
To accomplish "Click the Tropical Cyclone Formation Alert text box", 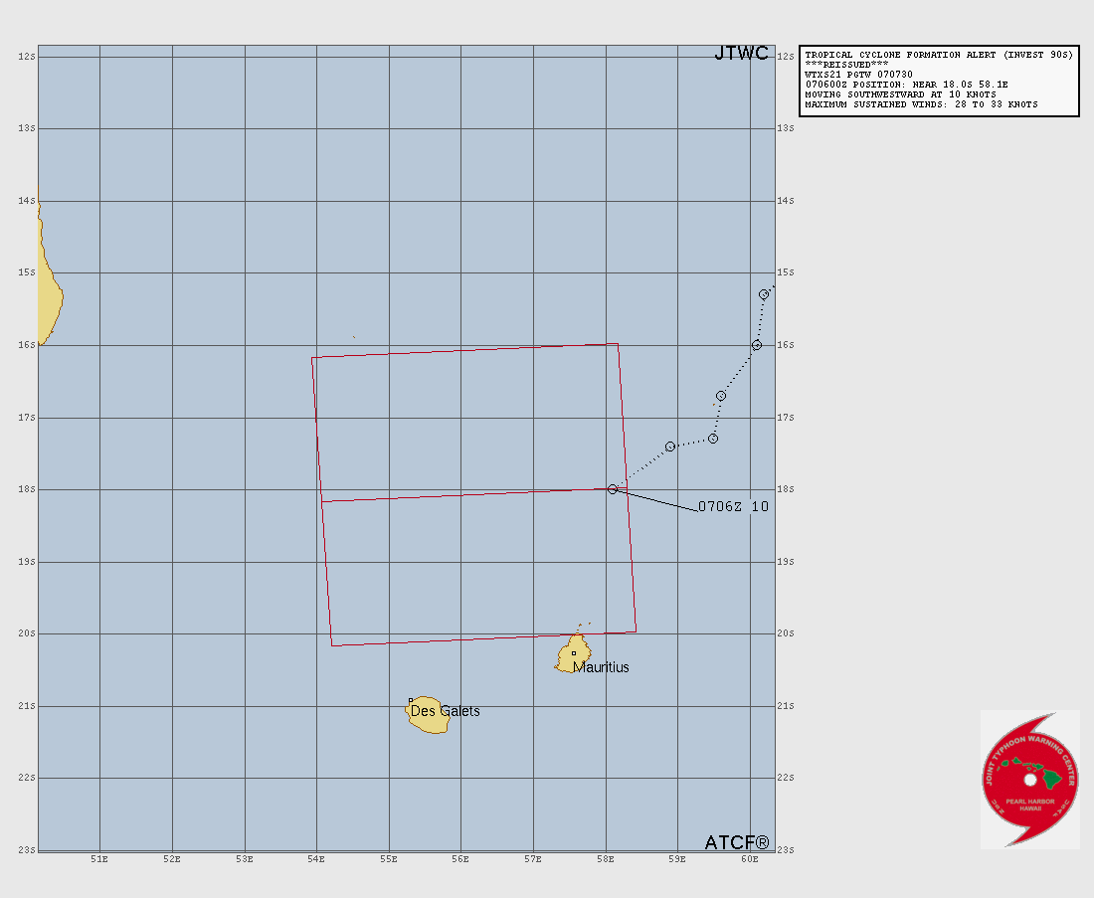I will pyautogui.click(x=938, y=81).
